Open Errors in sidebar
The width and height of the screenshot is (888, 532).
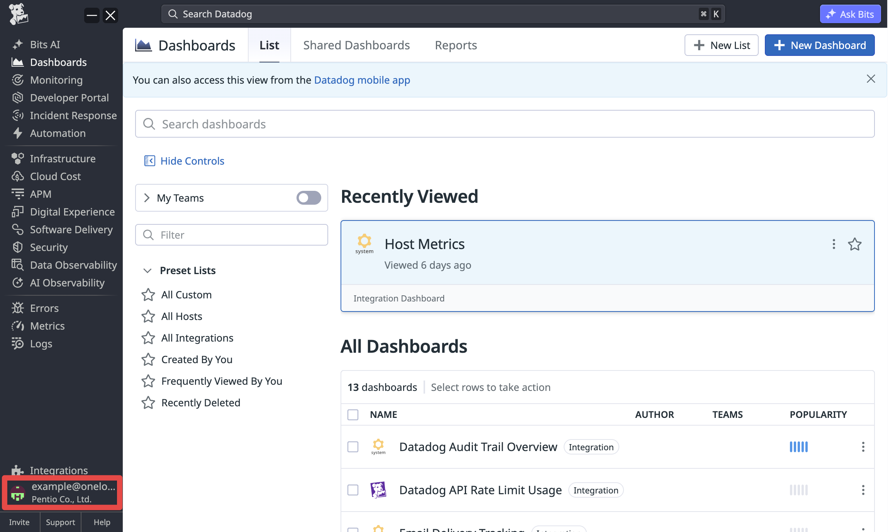coord(35,308)
